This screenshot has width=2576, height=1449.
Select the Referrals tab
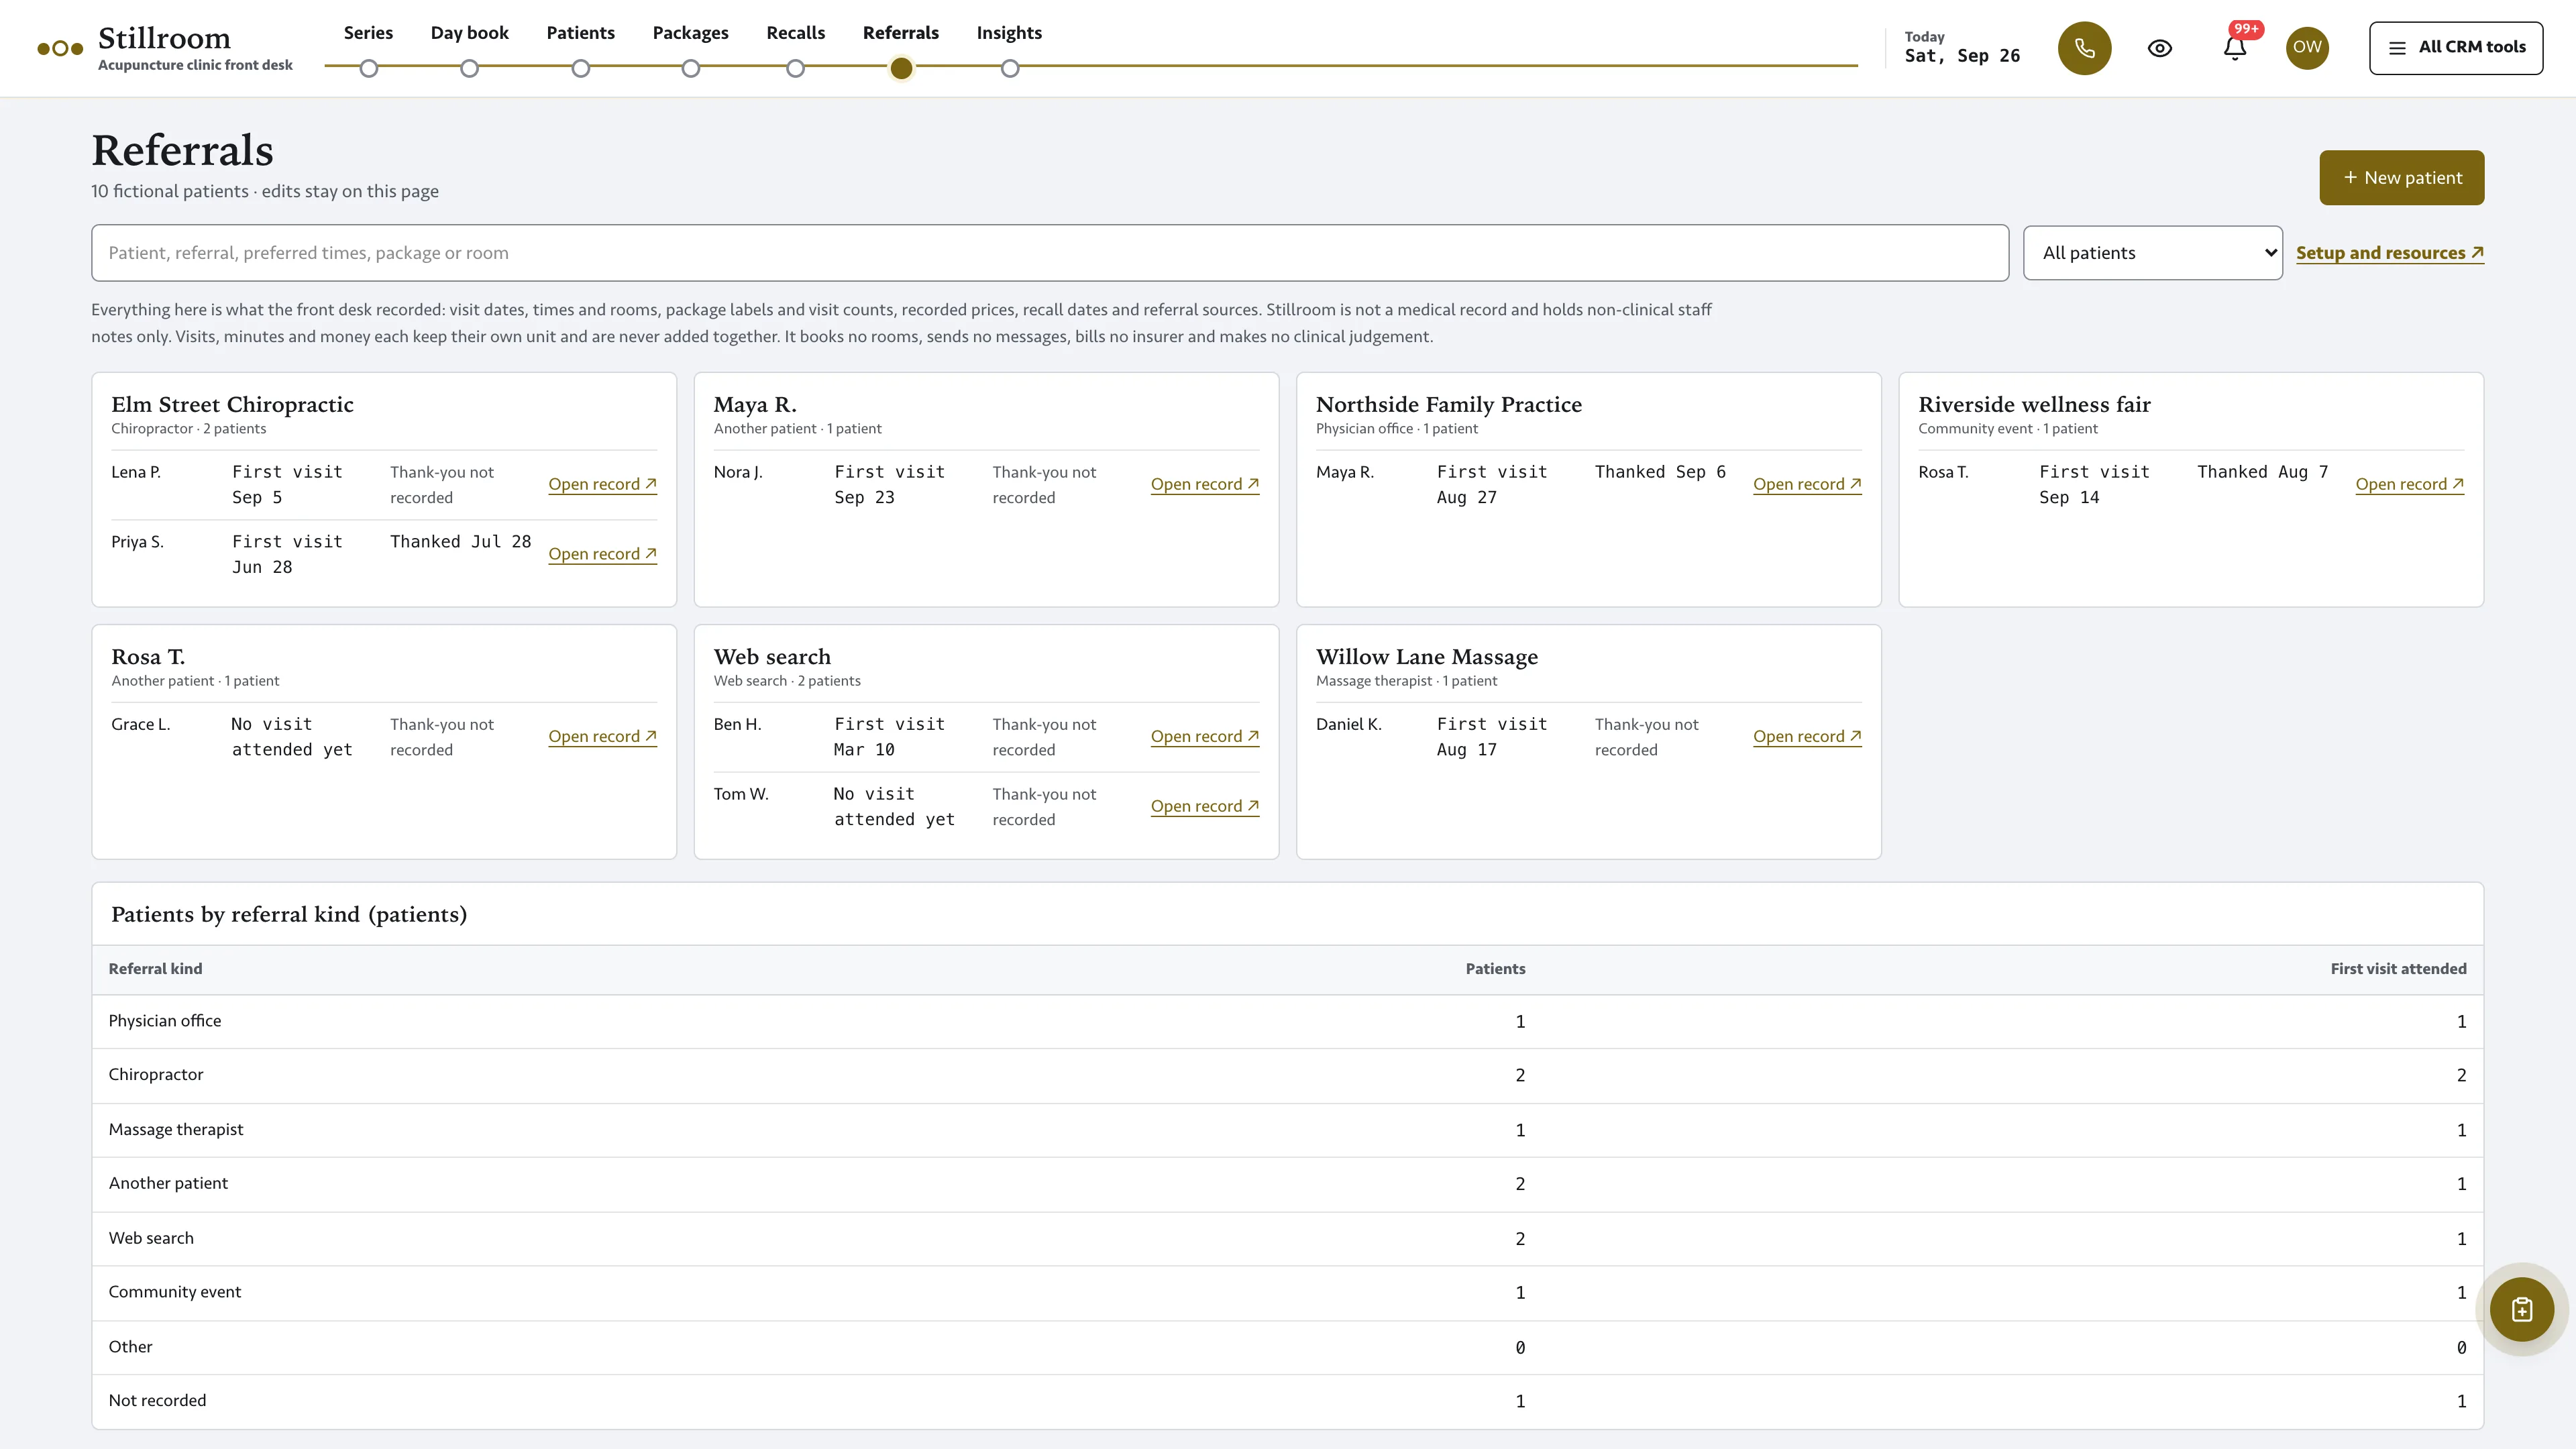[900, 33]
